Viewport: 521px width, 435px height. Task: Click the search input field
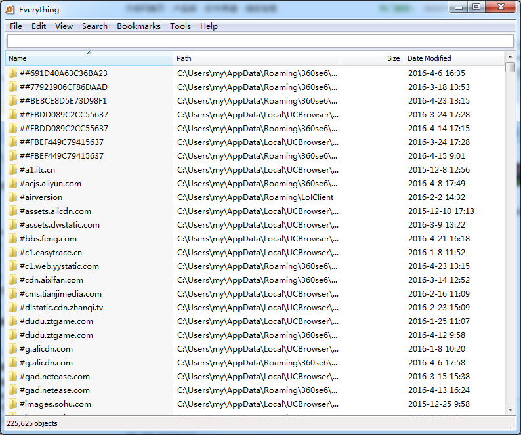point(260,41)
